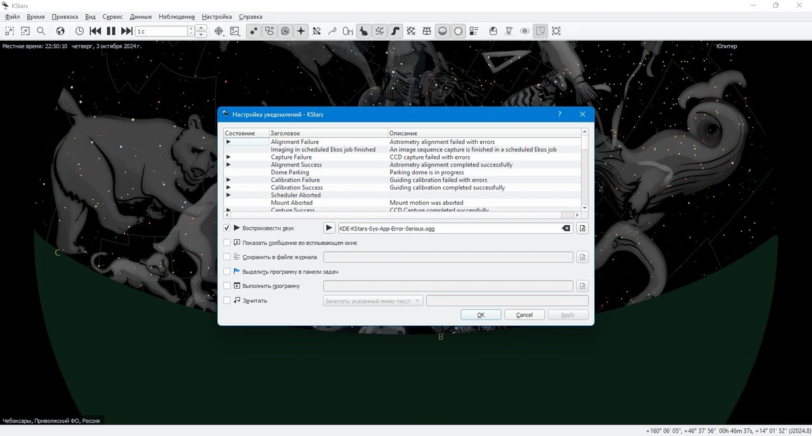Viewport: 812px width, 436px height.
Task: Click the dashed frame icon at toolbar end
Action: pyautogui.click(x=556, y=31)
